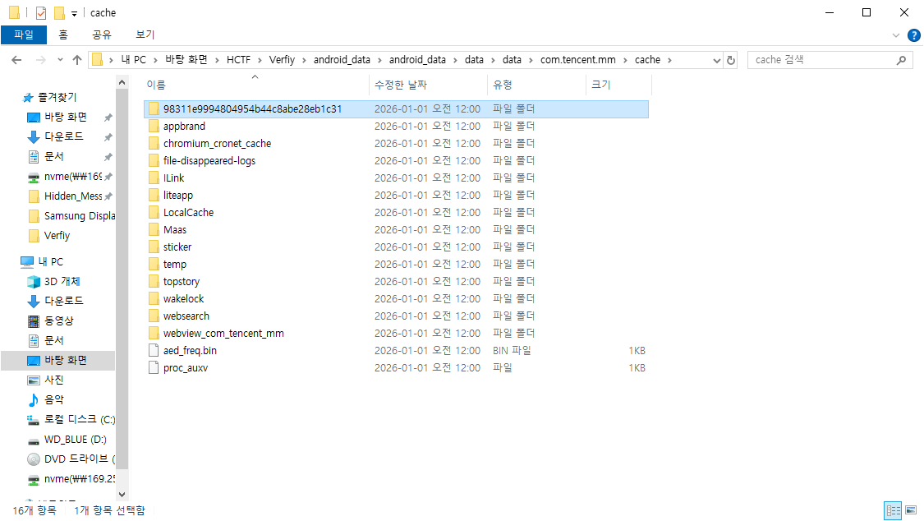
Task: Open recent locations dropdown arrow
Action: pos(60,60)
